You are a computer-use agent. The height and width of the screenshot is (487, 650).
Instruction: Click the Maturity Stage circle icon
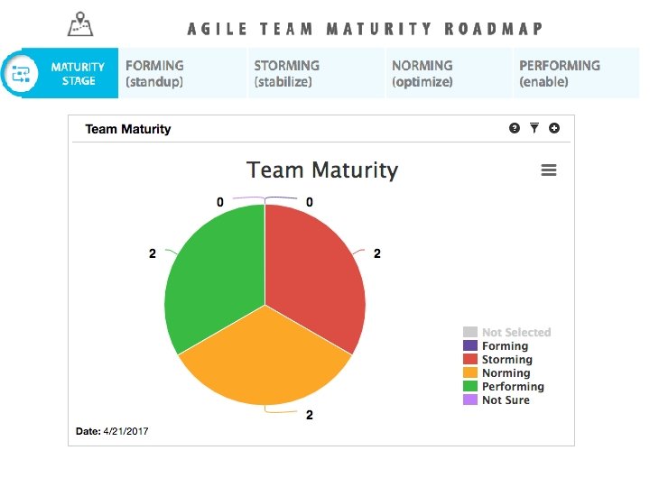21,74
